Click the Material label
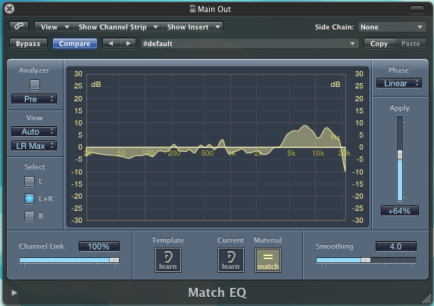The image size is (434, 306). click(x=267, y=240)
